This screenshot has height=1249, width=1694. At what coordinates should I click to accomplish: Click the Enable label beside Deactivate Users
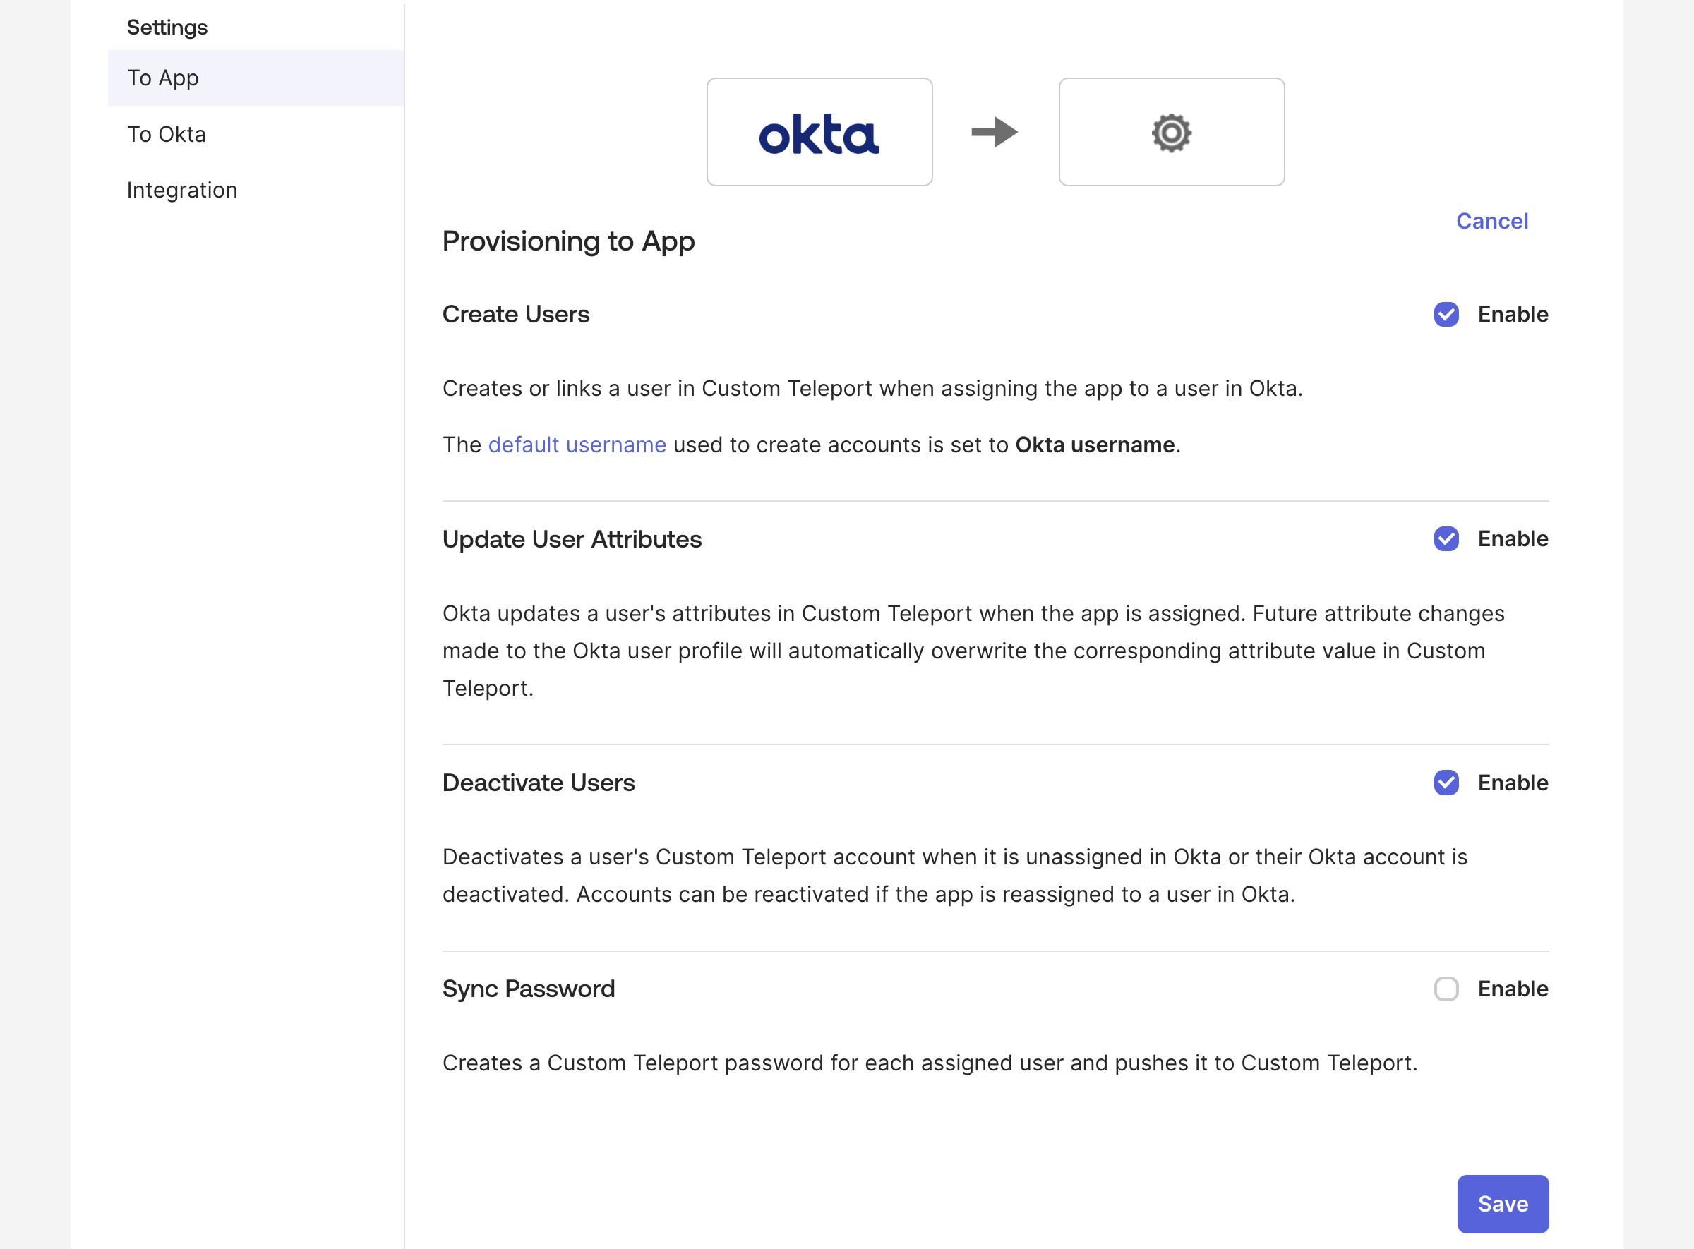1513,783
